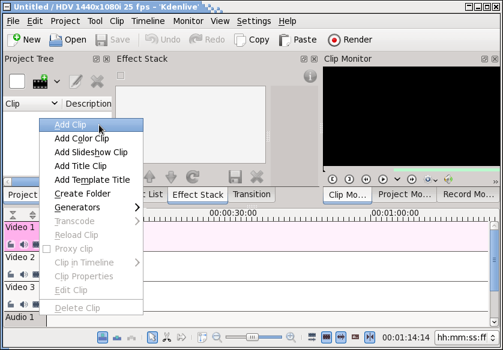
Task: Toggle show audio thumbnails in timeline
Action: [x=341, y=337]
